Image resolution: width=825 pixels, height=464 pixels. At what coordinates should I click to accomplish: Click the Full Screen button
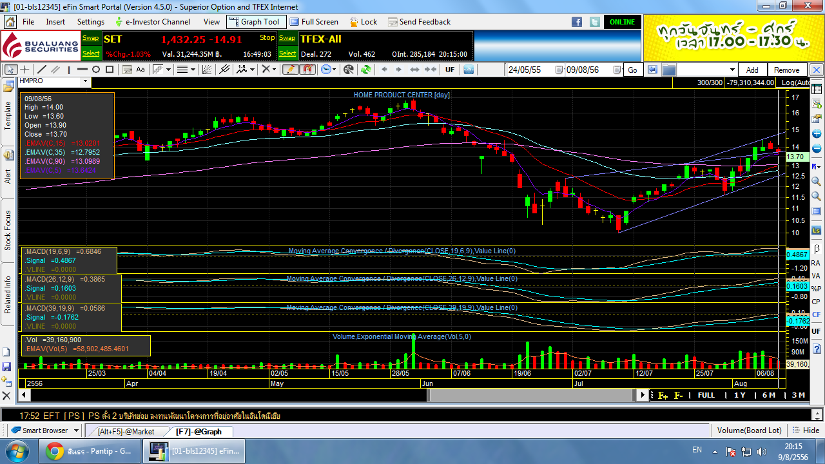313,22
